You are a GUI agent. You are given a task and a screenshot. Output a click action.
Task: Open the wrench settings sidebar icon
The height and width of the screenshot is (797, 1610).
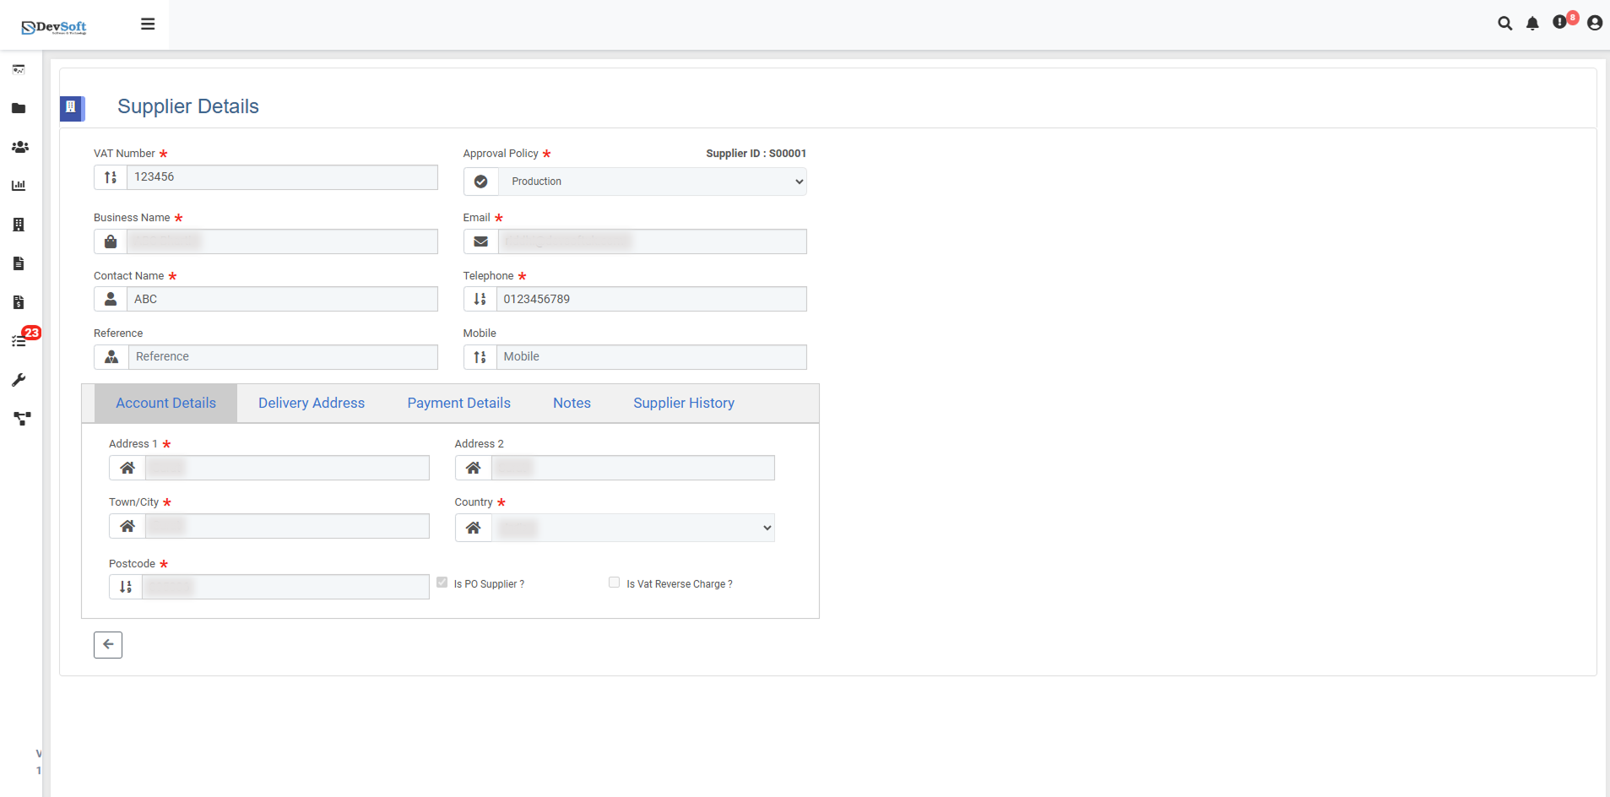pos(19,380)
